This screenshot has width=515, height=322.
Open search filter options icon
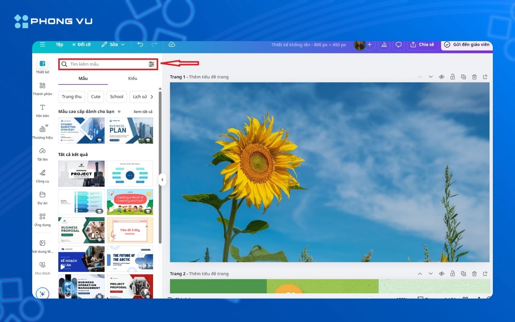tap(152, 64)
